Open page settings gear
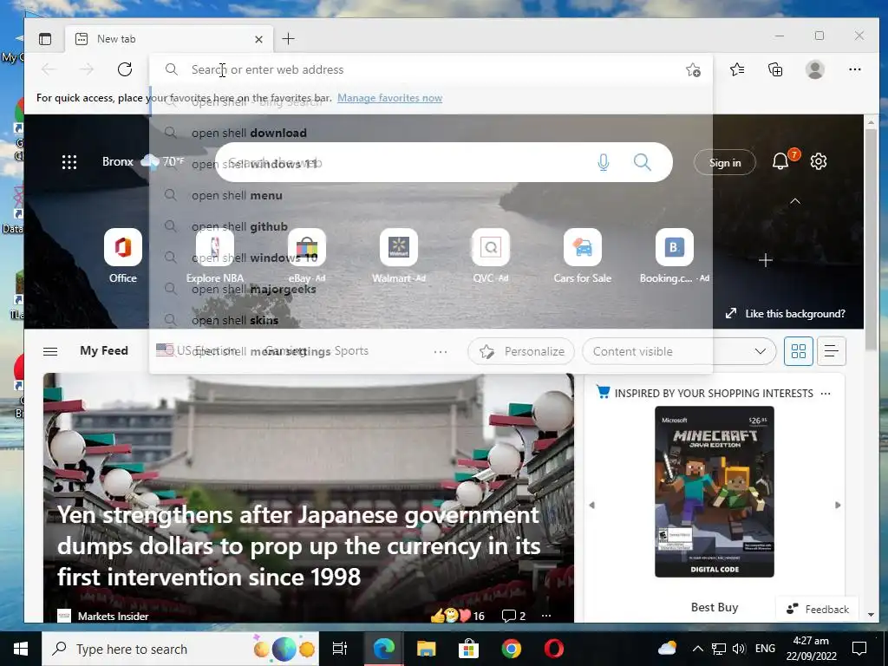 coord(819,162)
